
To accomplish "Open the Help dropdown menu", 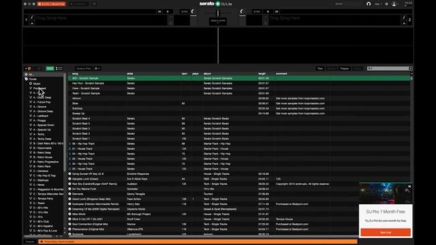I will [377, 4].
